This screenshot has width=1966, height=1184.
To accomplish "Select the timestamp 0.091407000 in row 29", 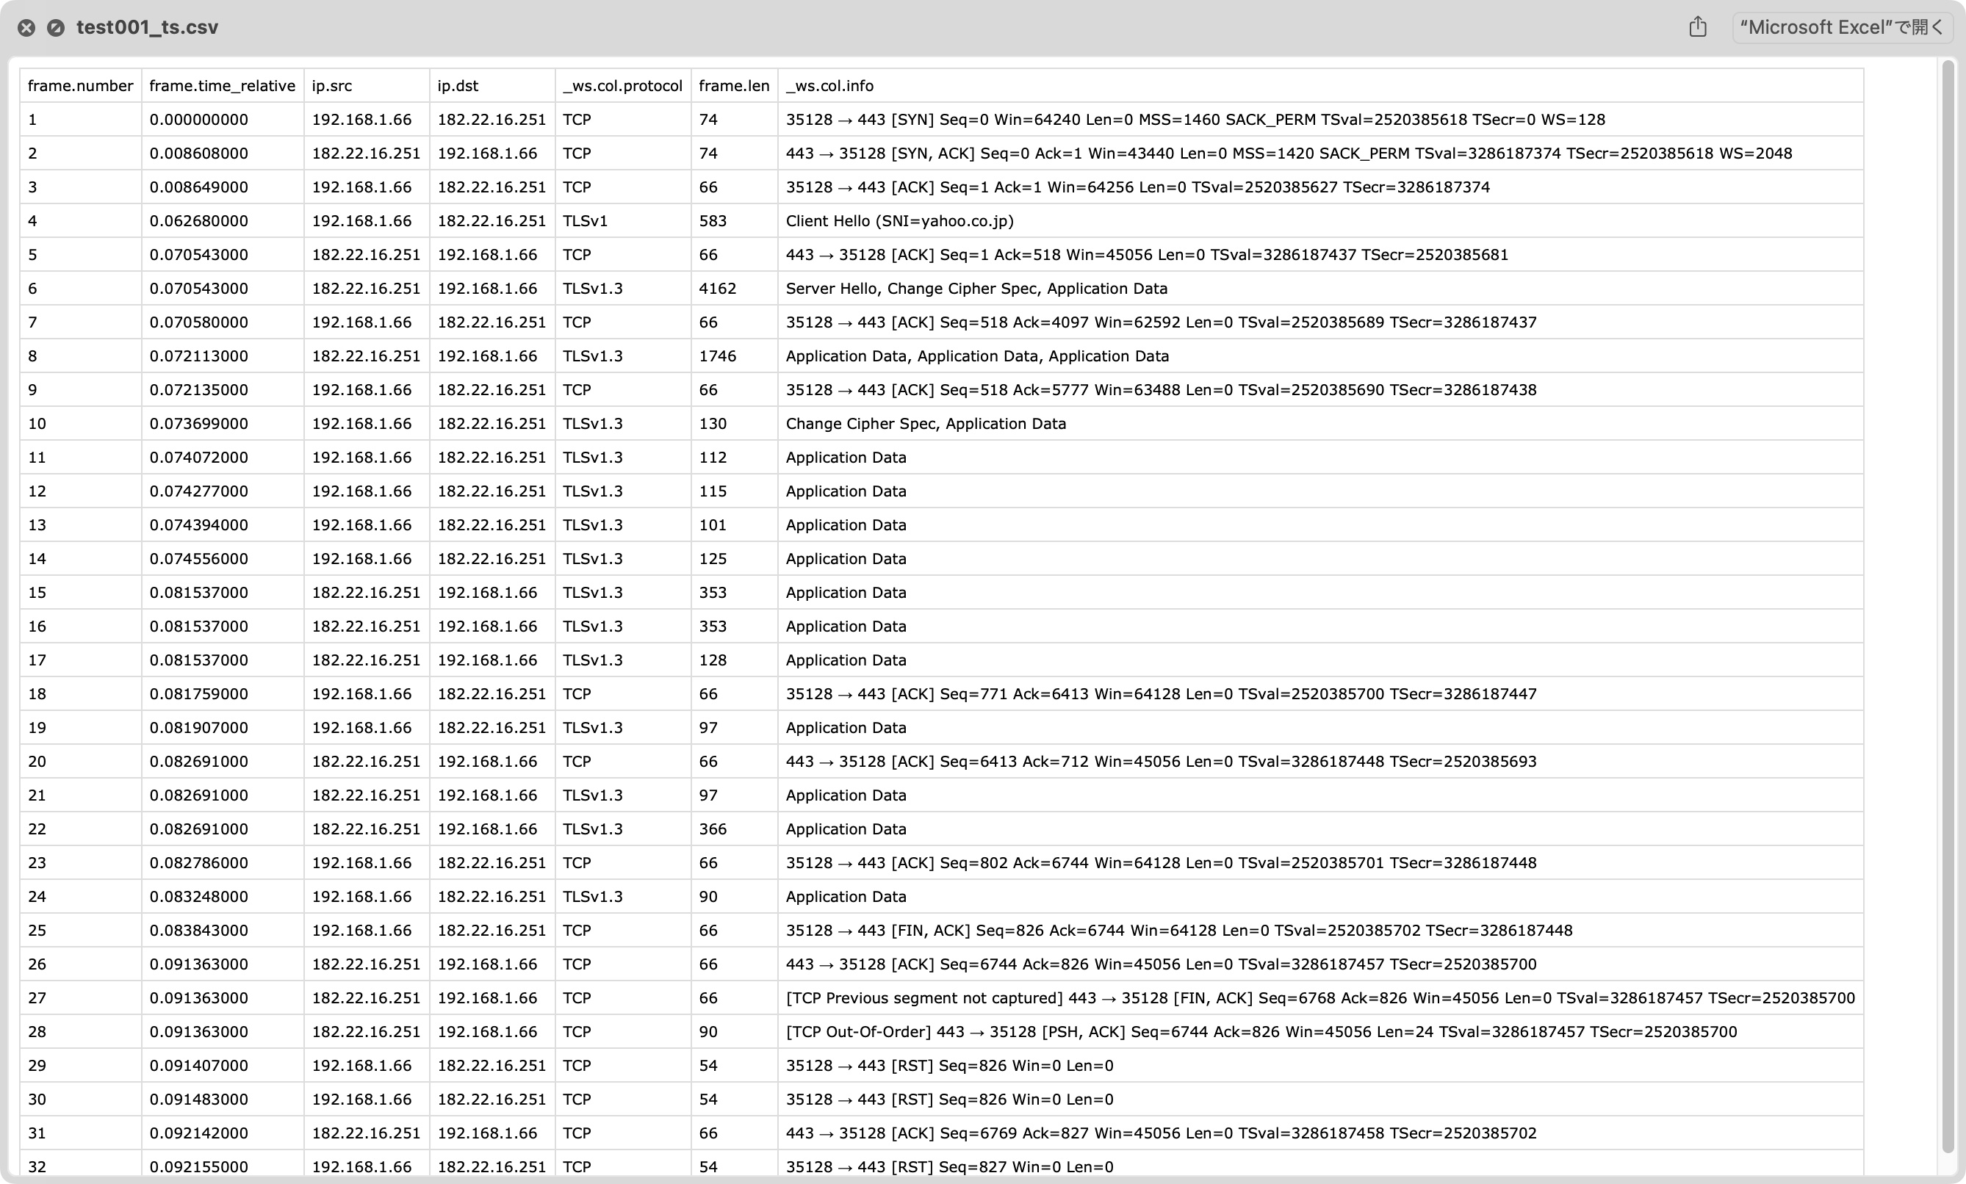I will click(x=198, y=1064).
